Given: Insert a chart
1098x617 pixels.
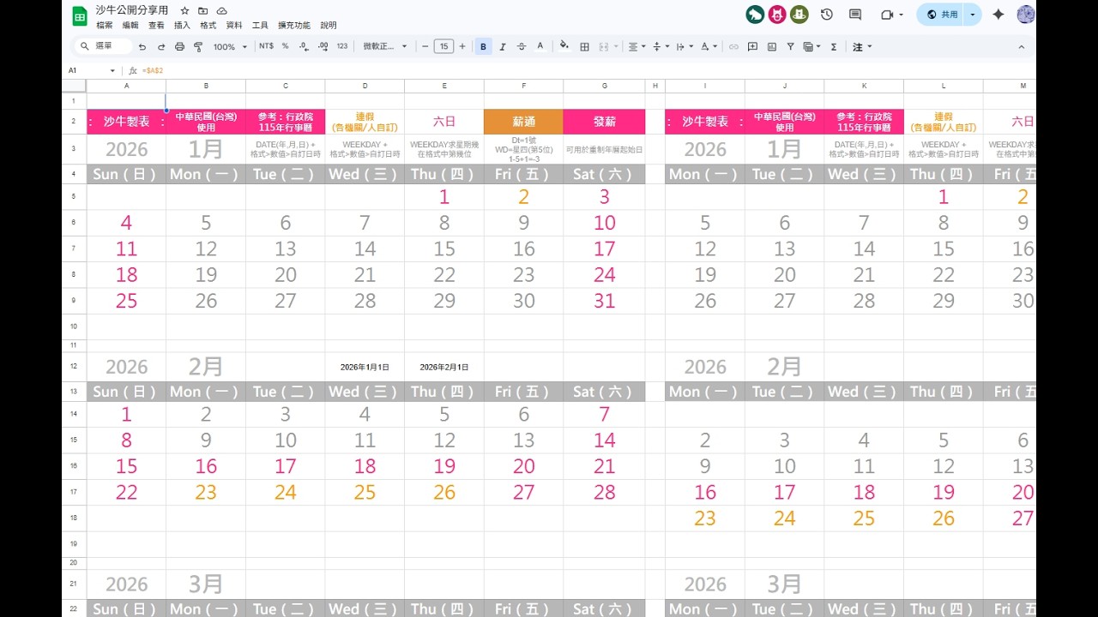Looking at the screenshot, I should tap(772, 46).
